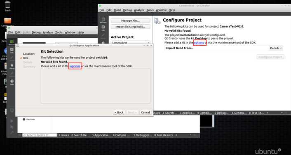Screen dimensions: 291x155
Task: Click Cancel in Qt Widgets Application wizard
Action: click(145, 112)
